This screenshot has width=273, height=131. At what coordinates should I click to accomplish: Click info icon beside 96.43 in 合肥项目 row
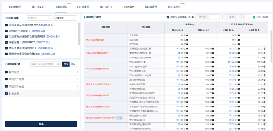click(187, 35)
